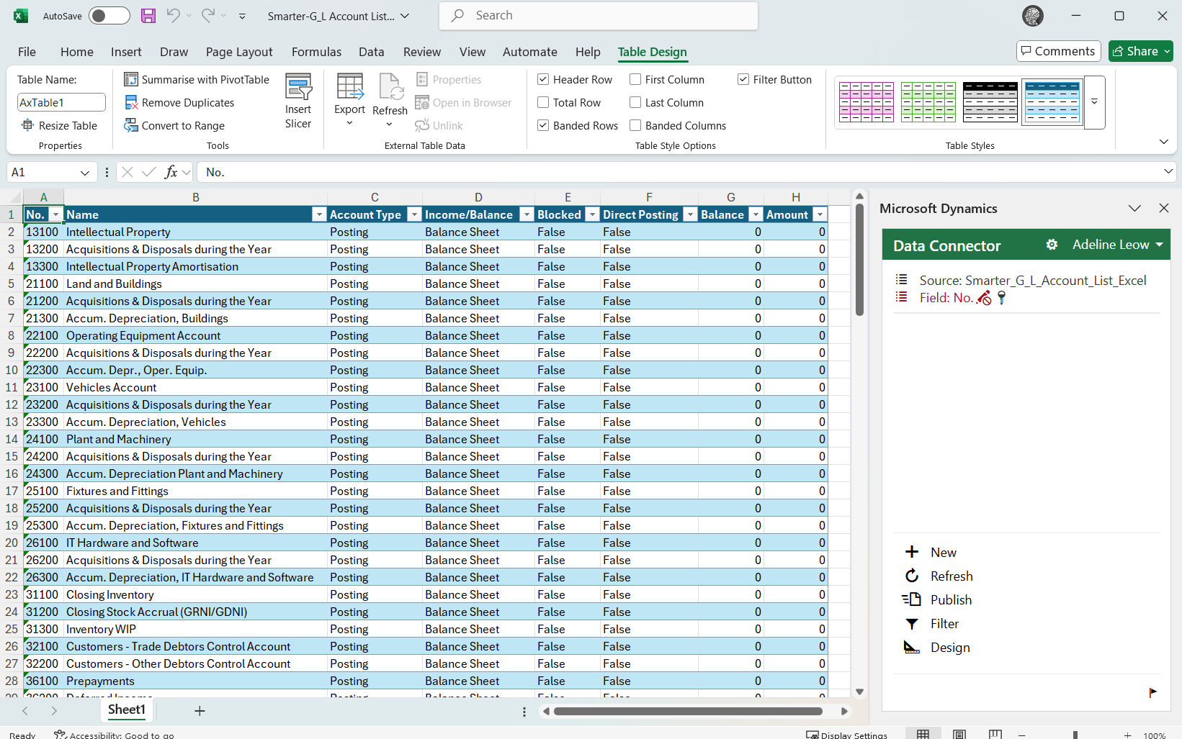Enable Banded Columns
The image size is (1182, 739).
click(635, 126)
